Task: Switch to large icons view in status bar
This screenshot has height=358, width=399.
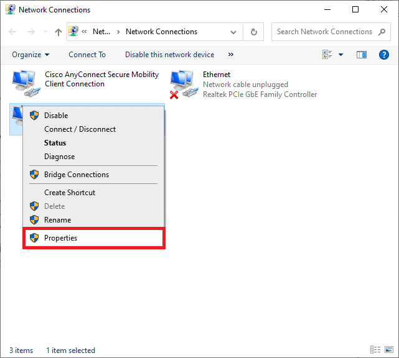Action: [389, 351]
